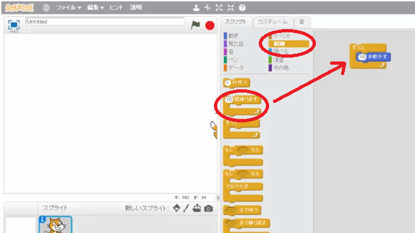The image size is (415, 233).
Task: Open the ファイル menu
Action: pos(68,8)
